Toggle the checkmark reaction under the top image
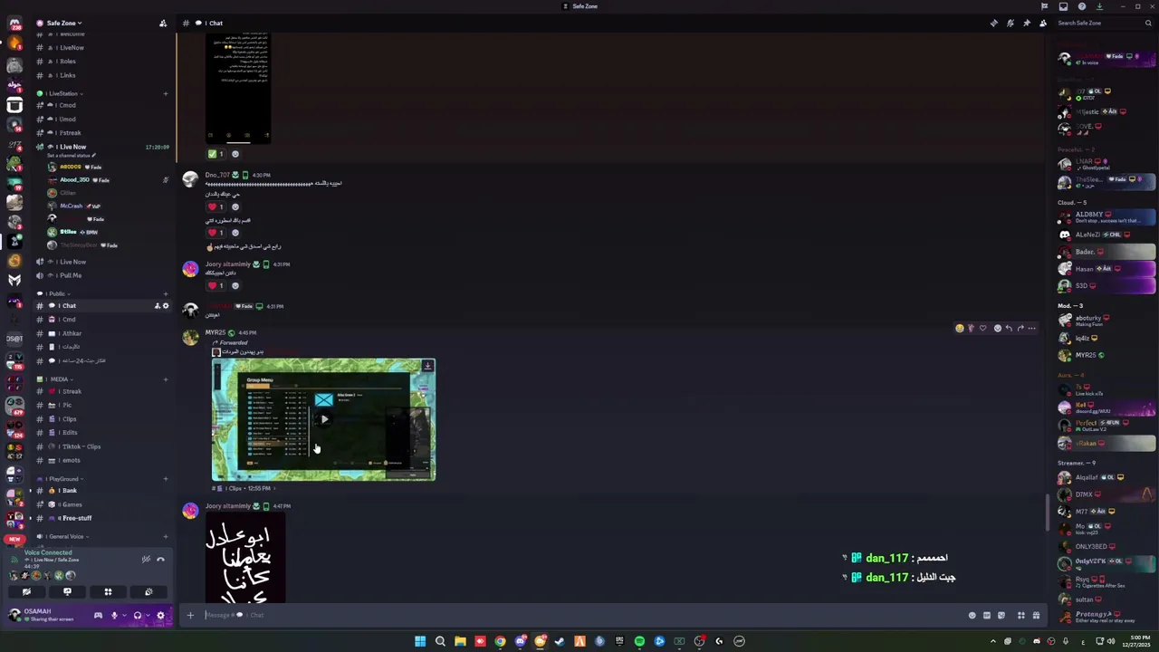Image resolution: width=1159 pixels, height=652 pixels. click(x=216, y=154)
